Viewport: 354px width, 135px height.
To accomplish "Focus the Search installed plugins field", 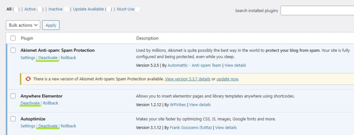I will pos(317,11).
